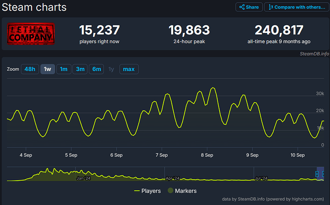330x205 pixels.
Task: Choose the 3m zoom option
Action: click(x=80, y=69)
